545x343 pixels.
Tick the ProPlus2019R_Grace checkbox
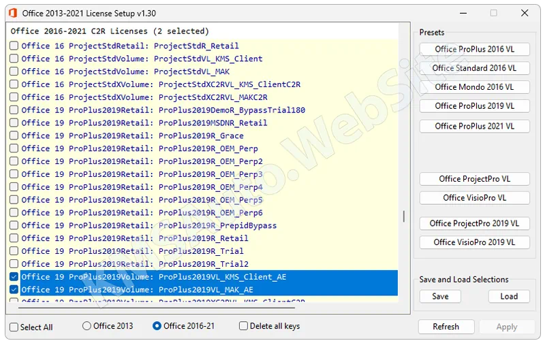click(14, 135)
